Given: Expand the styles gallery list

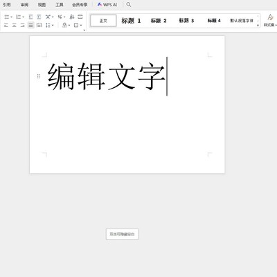Looking at the screenshot, I should click(x=258, y=26).
